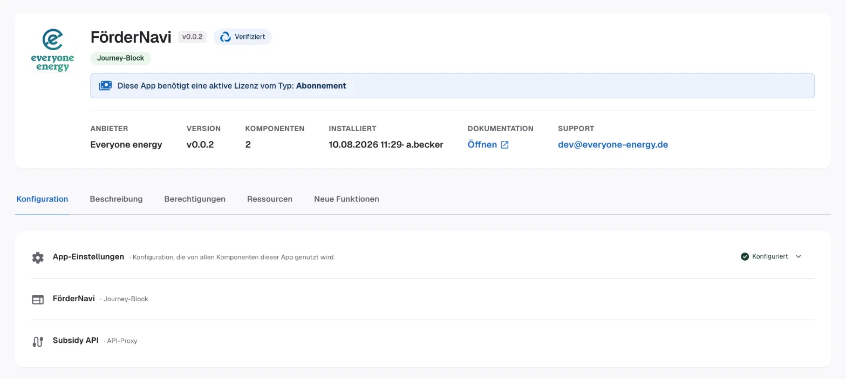The image size is (846, 379).
Task: Show the Neue Funktionen tab
Action: pyautogui.click(x=346, y=199)
